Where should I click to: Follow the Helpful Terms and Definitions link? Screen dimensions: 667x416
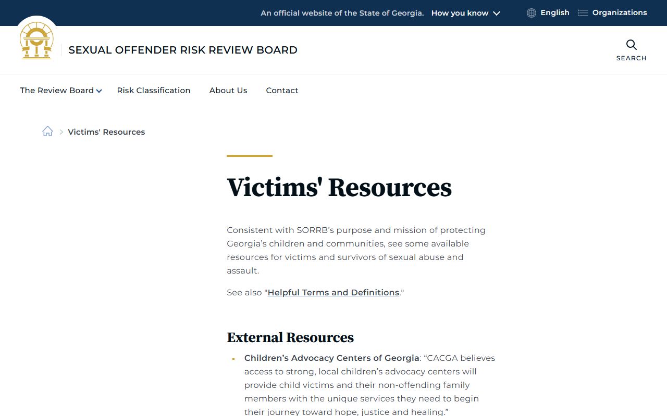tap(333, 292)
